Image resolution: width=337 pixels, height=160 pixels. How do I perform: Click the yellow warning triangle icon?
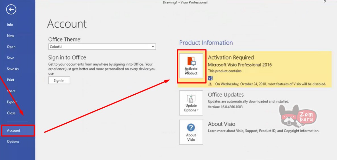point(210,84)
